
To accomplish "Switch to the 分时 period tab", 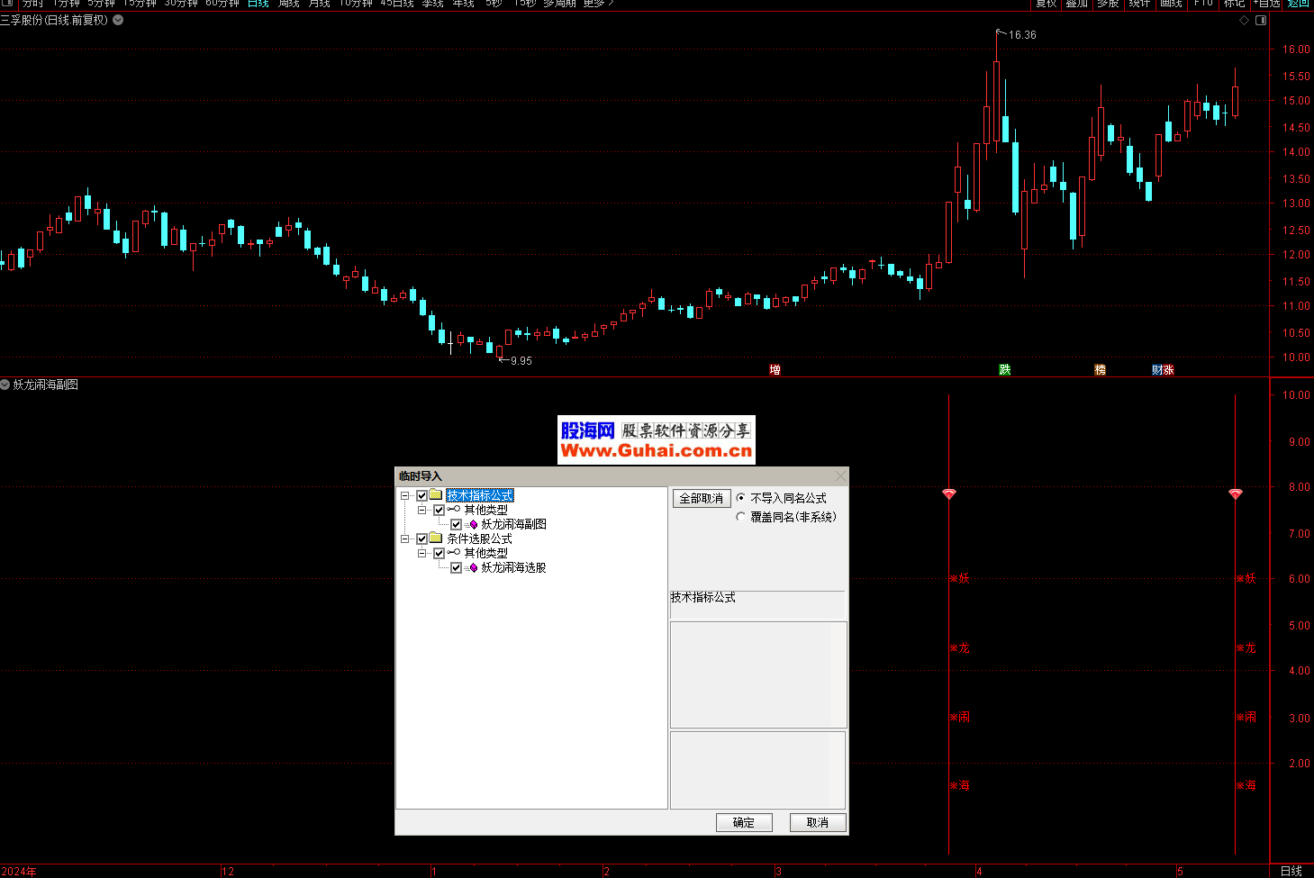I will [x=32, y=4].
